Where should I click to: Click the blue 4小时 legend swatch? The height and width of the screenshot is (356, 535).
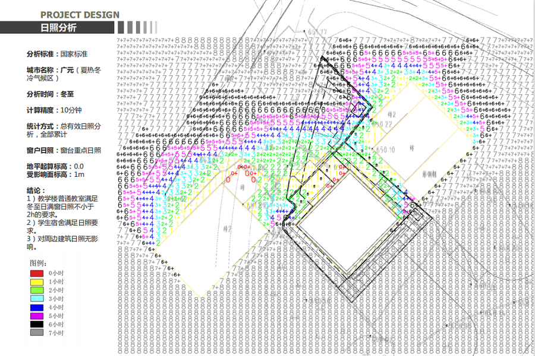(37, 307)
